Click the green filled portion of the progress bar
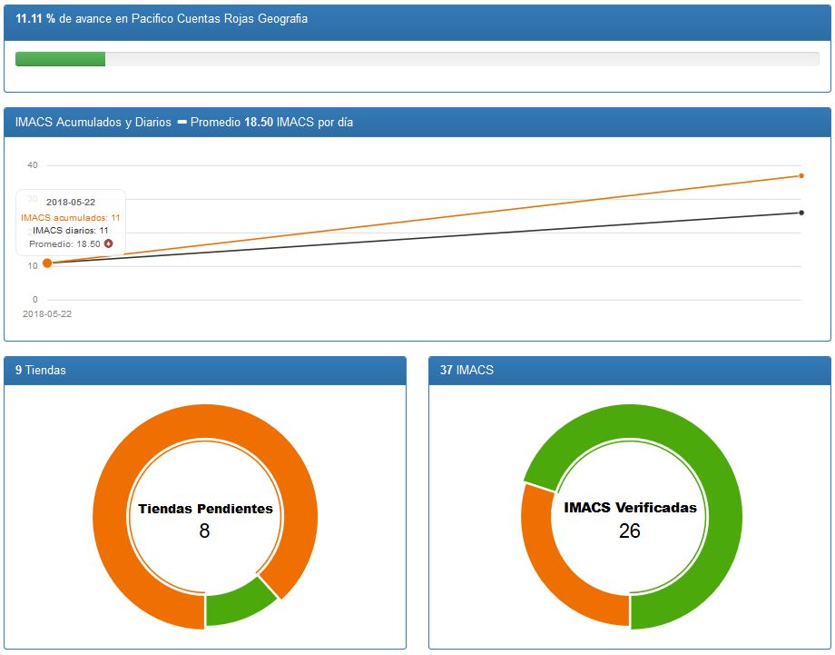 [60, 59]
